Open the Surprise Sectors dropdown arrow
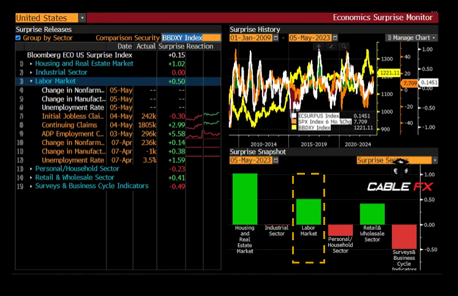Screen dimensions: 458x296 pos(435,161)
